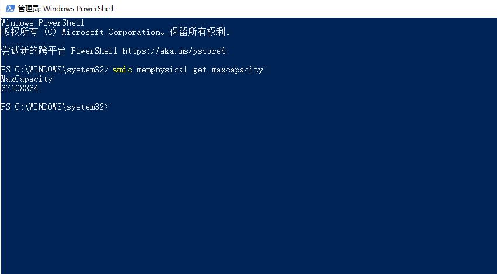
Task: Click the "MaxCapacity" output header
Action: click(x=27, y=79)
